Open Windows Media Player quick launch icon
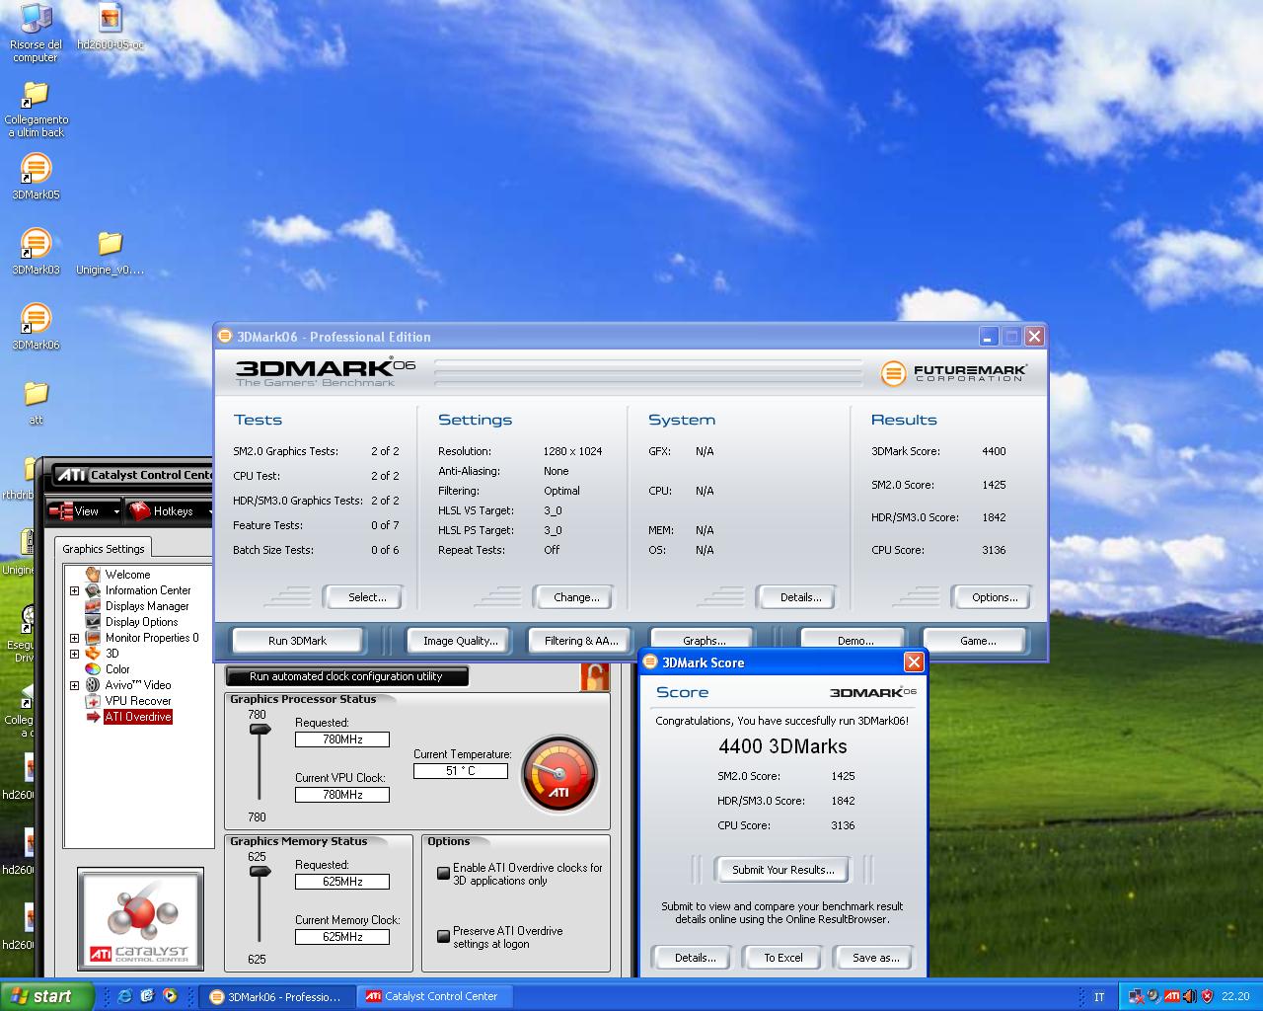The width and height of the screenshot is (1263, 1011). point(170,996)
